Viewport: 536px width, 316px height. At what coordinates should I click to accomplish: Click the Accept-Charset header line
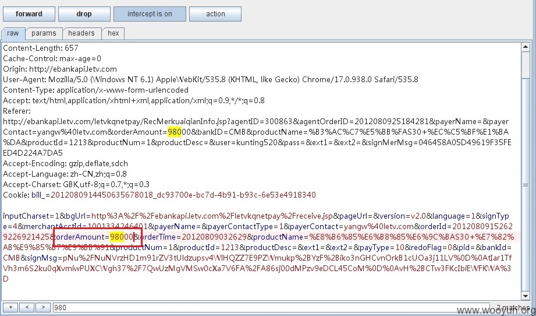[x=76, y=185]
